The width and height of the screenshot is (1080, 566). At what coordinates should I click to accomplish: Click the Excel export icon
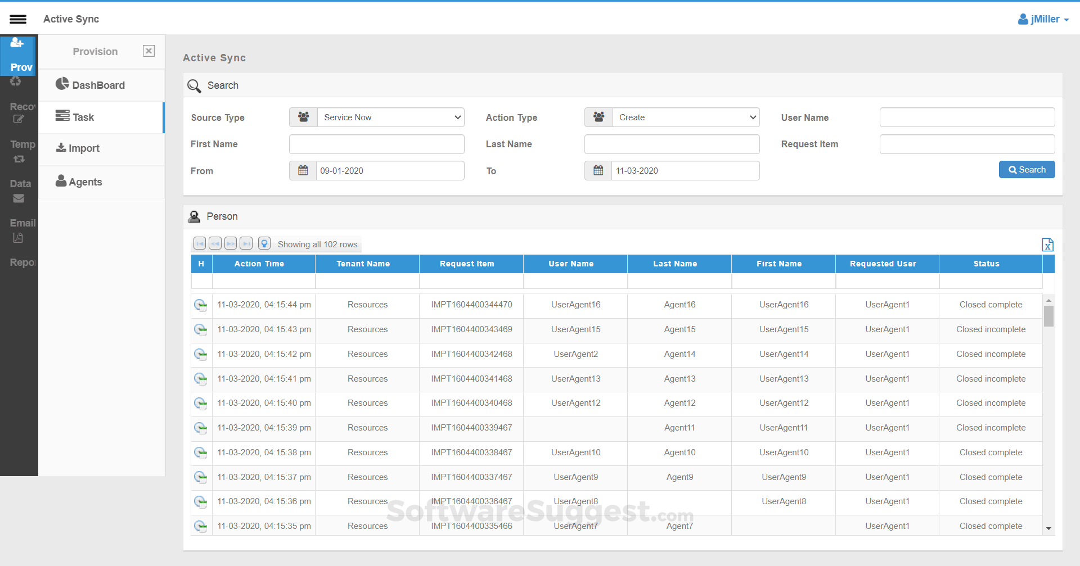(1047, 244)
